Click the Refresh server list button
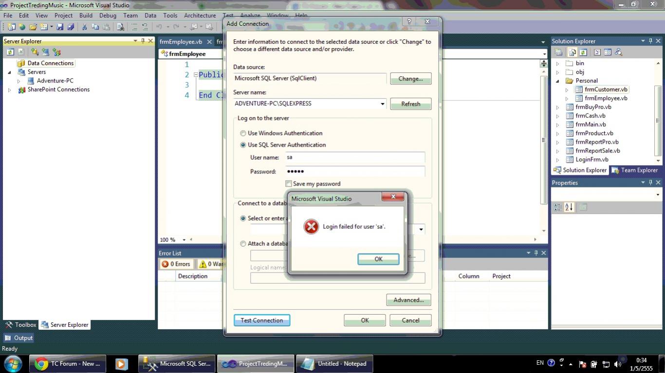The image size is (665, 373). 410,104
